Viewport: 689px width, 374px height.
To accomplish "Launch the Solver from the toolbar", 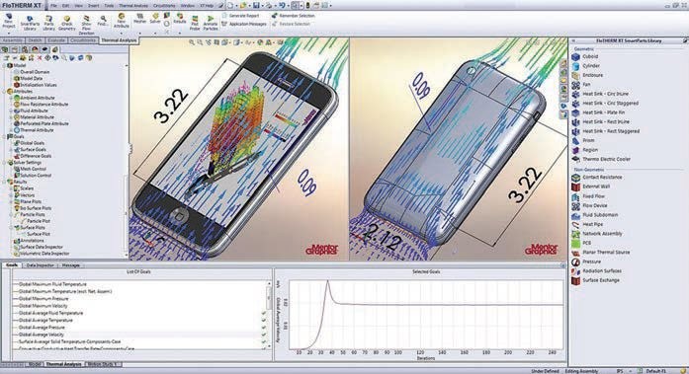I will pyautogui.click(x=155, y=18).
